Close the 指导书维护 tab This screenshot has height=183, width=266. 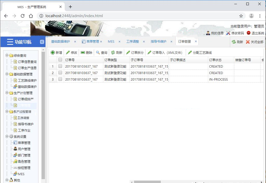click(171, 42)
